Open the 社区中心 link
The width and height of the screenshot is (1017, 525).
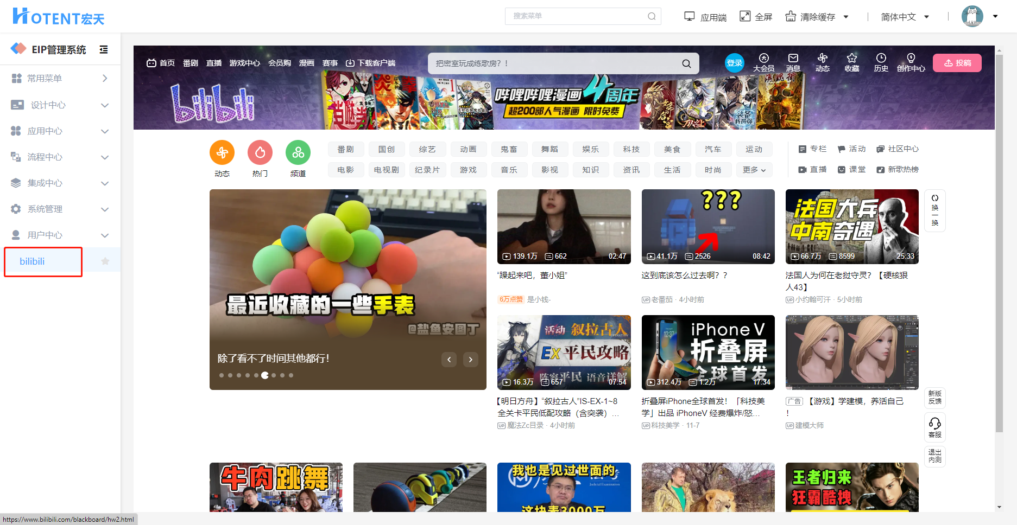[x=898, y=149]
